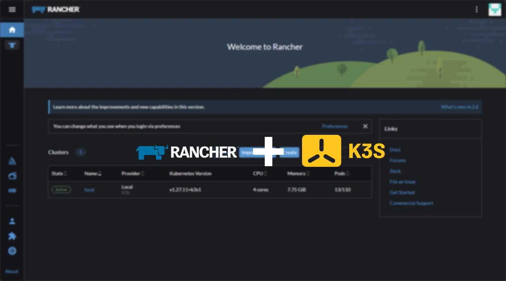The width and height of the screenshot is (506, 281).
Task: Open Users & Authentication person icon
Action: (x=12, y=221)
